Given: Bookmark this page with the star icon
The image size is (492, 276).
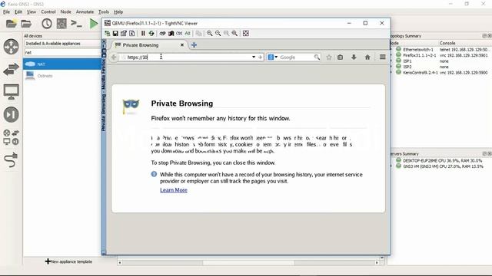Looking at the screenshot, I should tap(329, 58).
